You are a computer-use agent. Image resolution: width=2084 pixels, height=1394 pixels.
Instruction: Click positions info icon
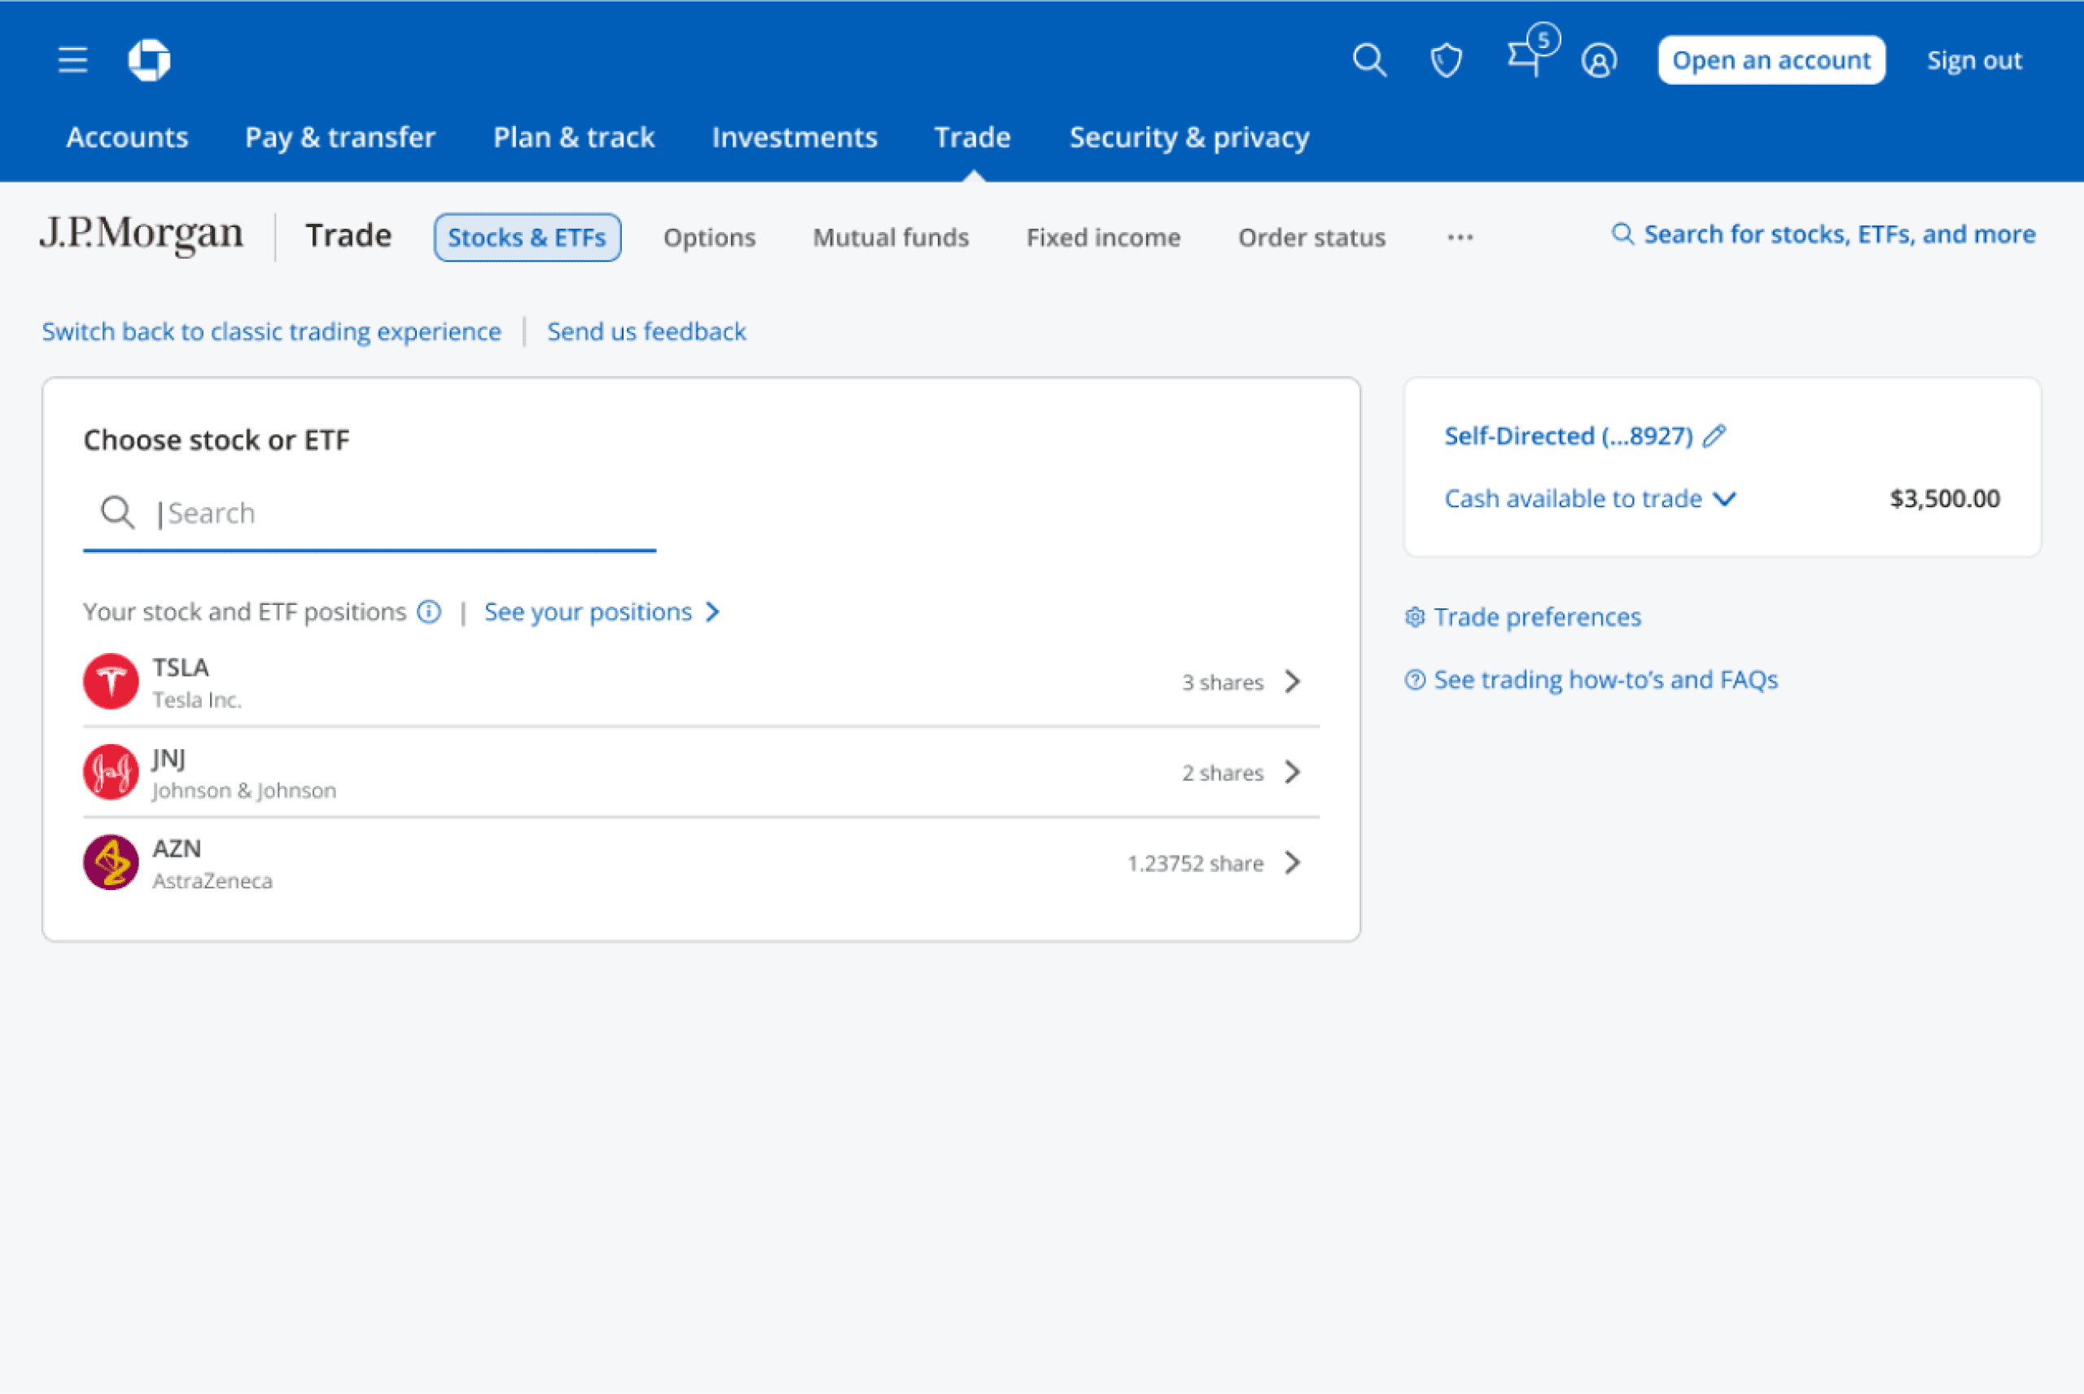(429, 612)
